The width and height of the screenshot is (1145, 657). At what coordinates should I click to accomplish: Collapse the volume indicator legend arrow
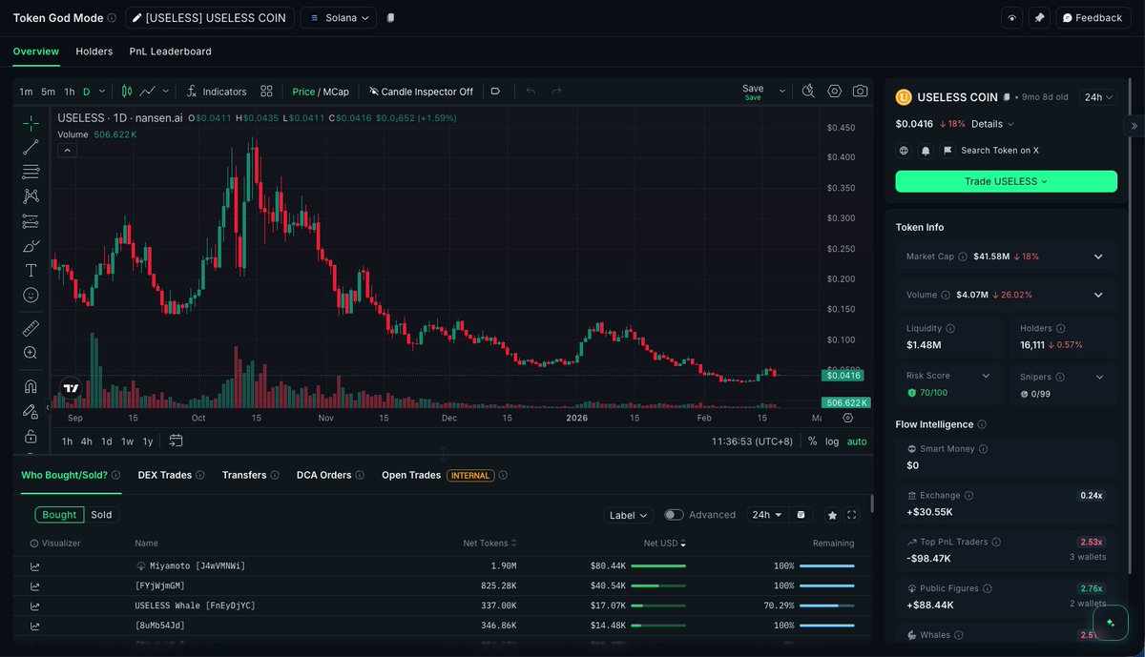(x=67, y=150)
